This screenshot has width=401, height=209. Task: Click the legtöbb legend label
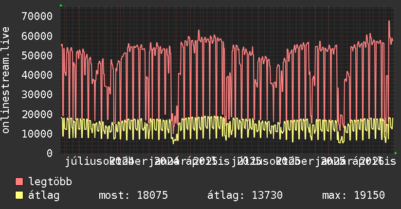[x=50, y=182]
